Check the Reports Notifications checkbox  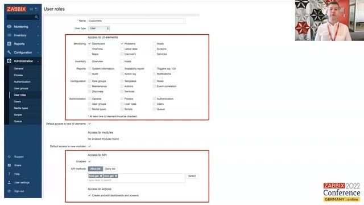point(154,73)
